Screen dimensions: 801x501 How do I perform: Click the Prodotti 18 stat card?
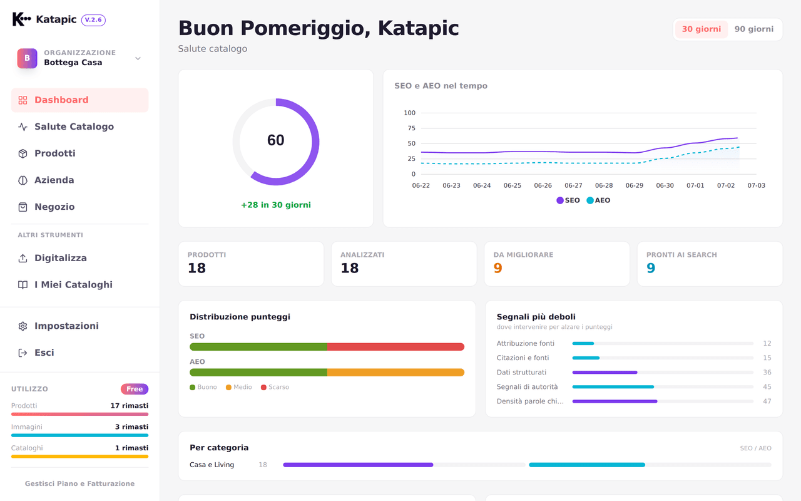(x=251, y=264)
